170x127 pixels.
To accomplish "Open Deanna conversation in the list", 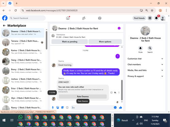I will pyautogui.click(x=22, y=33).
